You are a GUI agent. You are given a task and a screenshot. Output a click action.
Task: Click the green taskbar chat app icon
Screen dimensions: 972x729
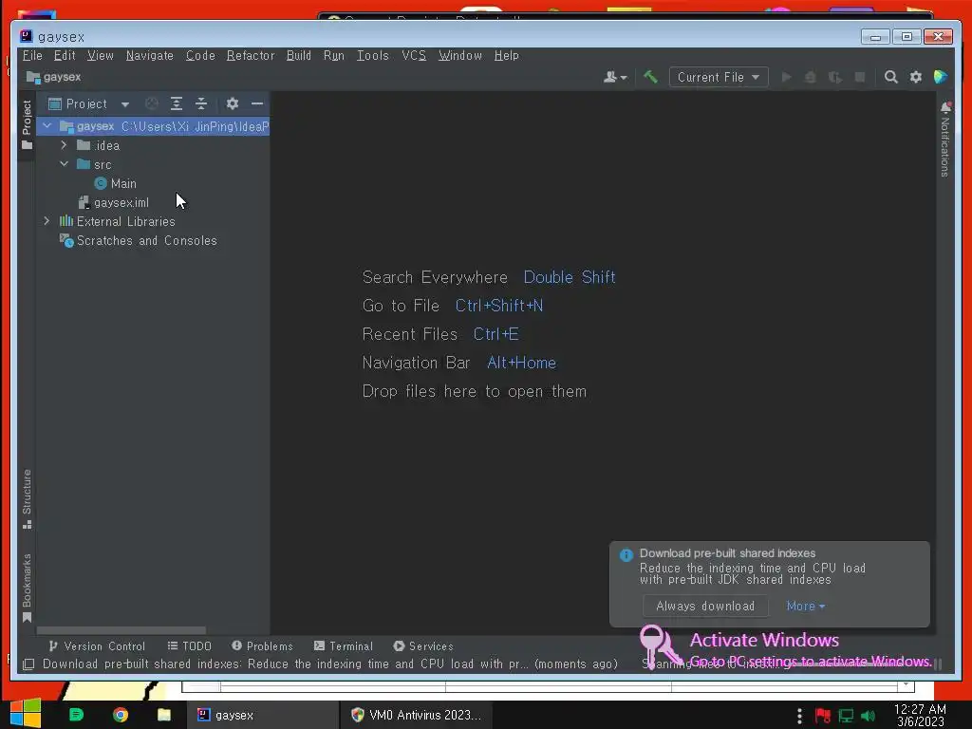(x=76, y=715)
